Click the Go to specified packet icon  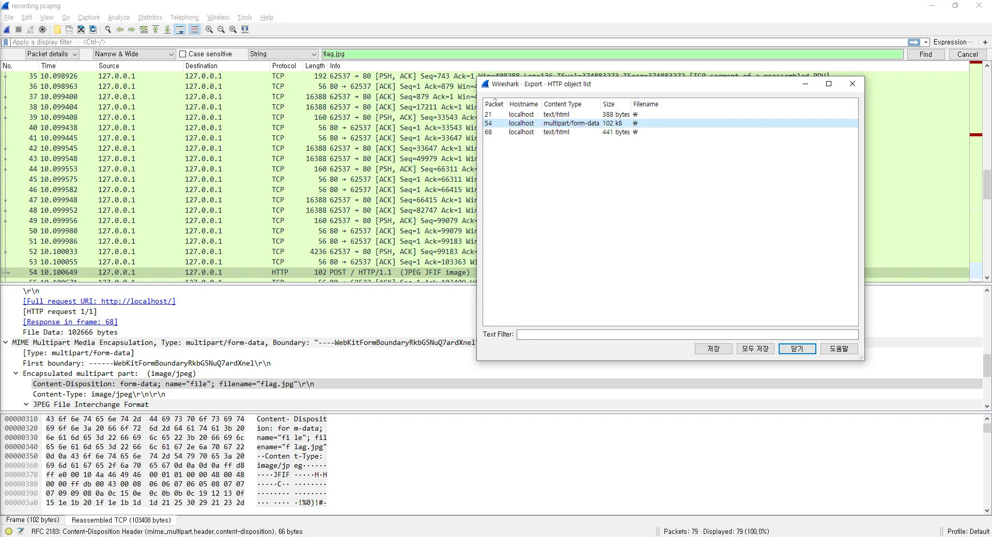click(144, 29)
